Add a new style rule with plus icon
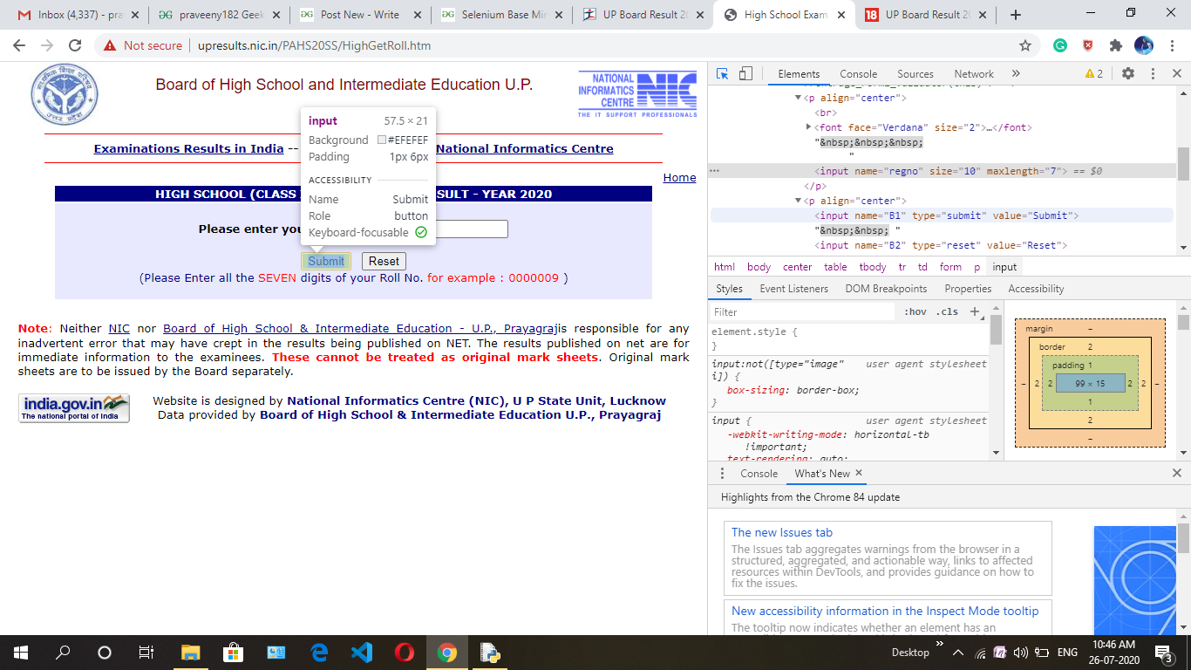 pos(975,311)
